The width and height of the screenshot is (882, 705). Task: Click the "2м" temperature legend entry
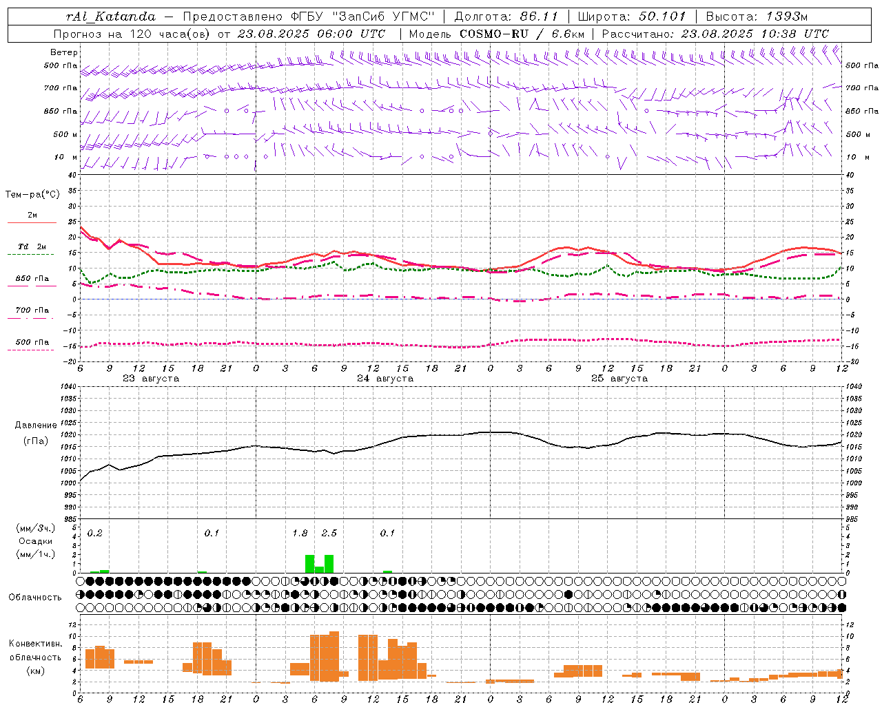click(x=32, y=215)
